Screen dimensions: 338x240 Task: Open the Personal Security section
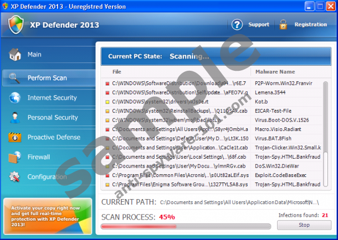pyautogui.click(x=53, y=118)
